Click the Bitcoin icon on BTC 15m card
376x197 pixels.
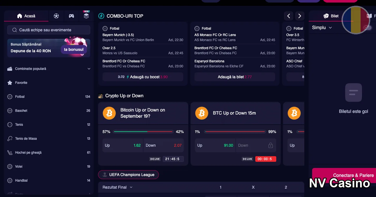[x=202, y=113]
